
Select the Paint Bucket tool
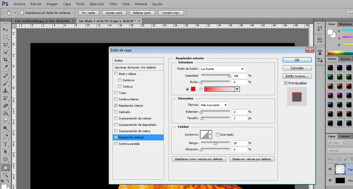[6, 113]
